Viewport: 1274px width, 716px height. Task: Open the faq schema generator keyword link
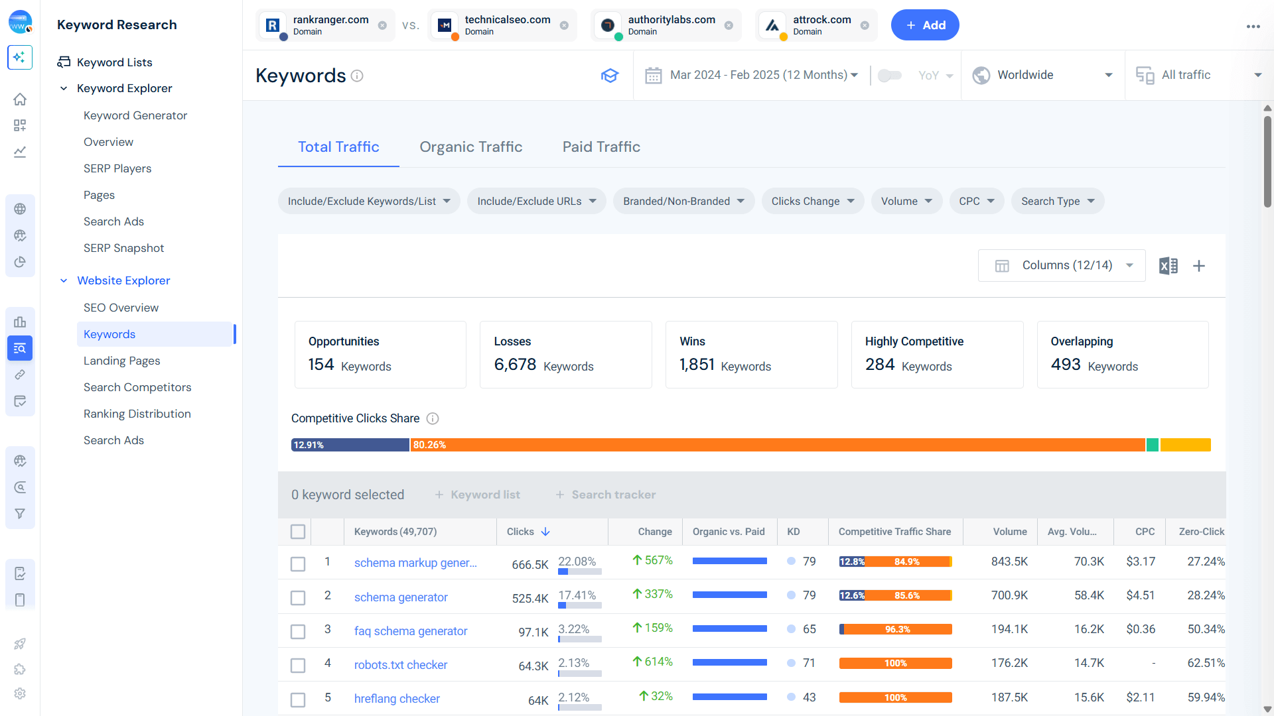(x=410, y=630)
